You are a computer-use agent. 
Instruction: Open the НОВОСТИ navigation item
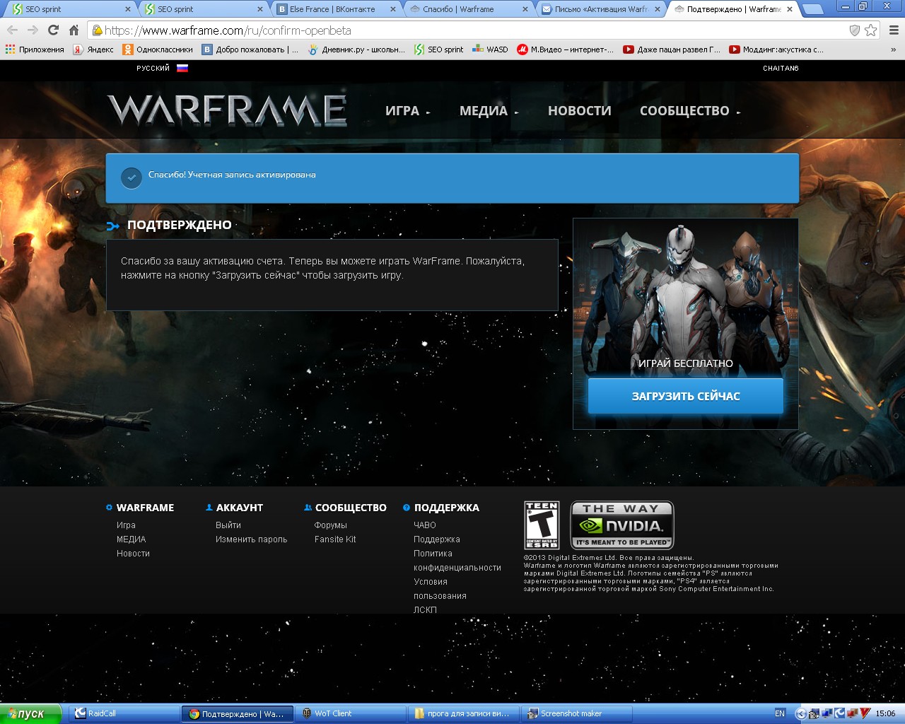pos(580,111)
